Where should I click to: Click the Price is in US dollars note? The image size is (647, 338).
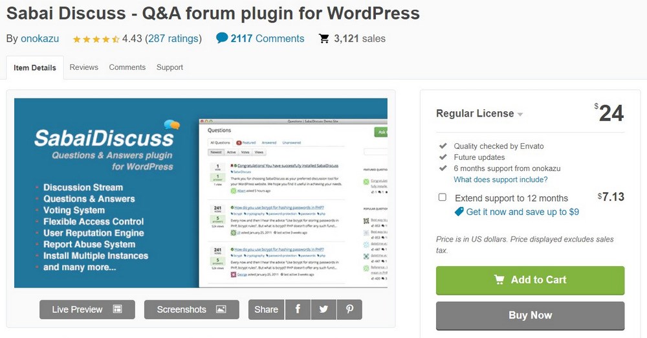click(x=525, y=245)
